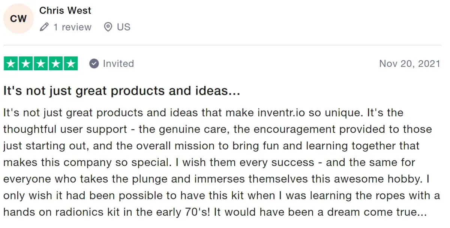Click the third green rating star
Image resolution: width=450 pixels, height=228 pixels.
coord(41,64)
